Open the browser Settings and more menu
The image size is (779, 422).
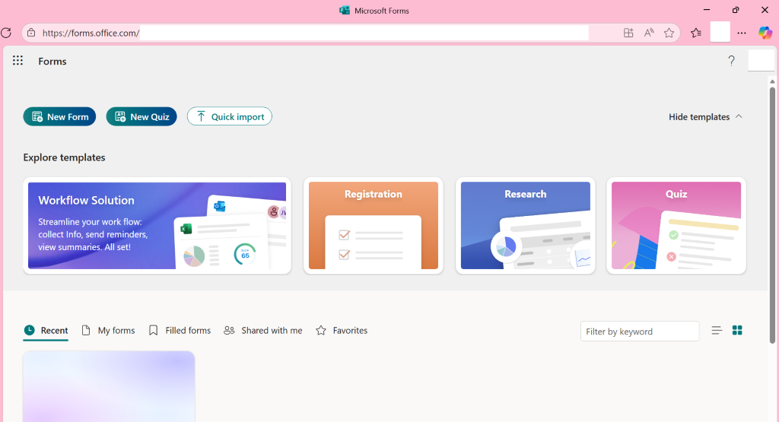point(742,33)
